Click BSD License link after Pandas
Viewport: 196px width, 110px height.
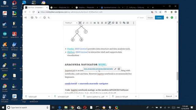coord(81,49)
